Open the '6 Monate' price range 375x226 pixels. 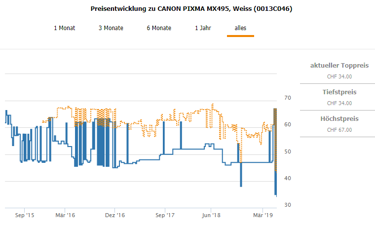159,28
